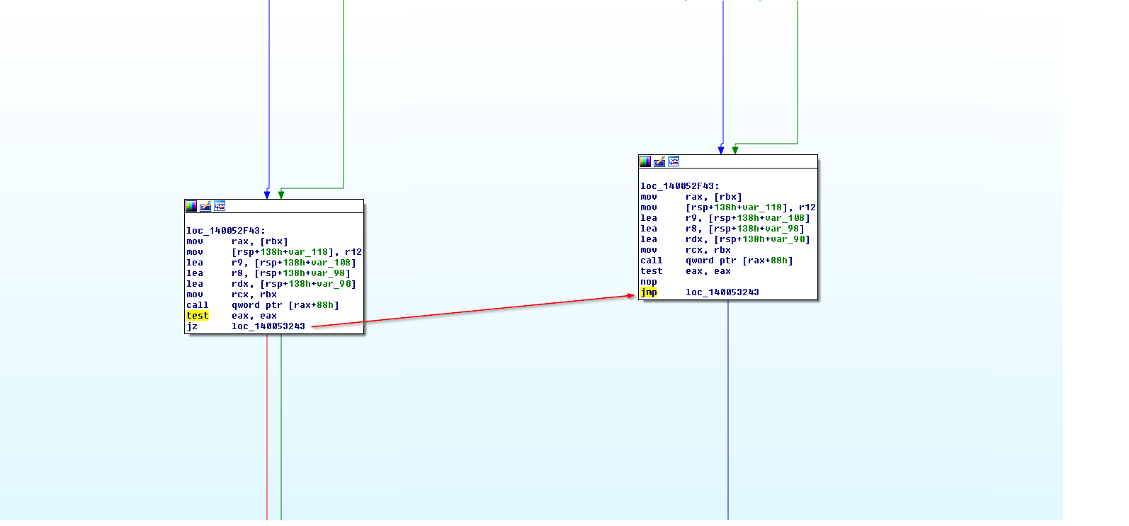Click the highlighted jmp mnemonic
Image resolution: width=1129 pixels, height=526 pixels.
click(x=649, y=292)
